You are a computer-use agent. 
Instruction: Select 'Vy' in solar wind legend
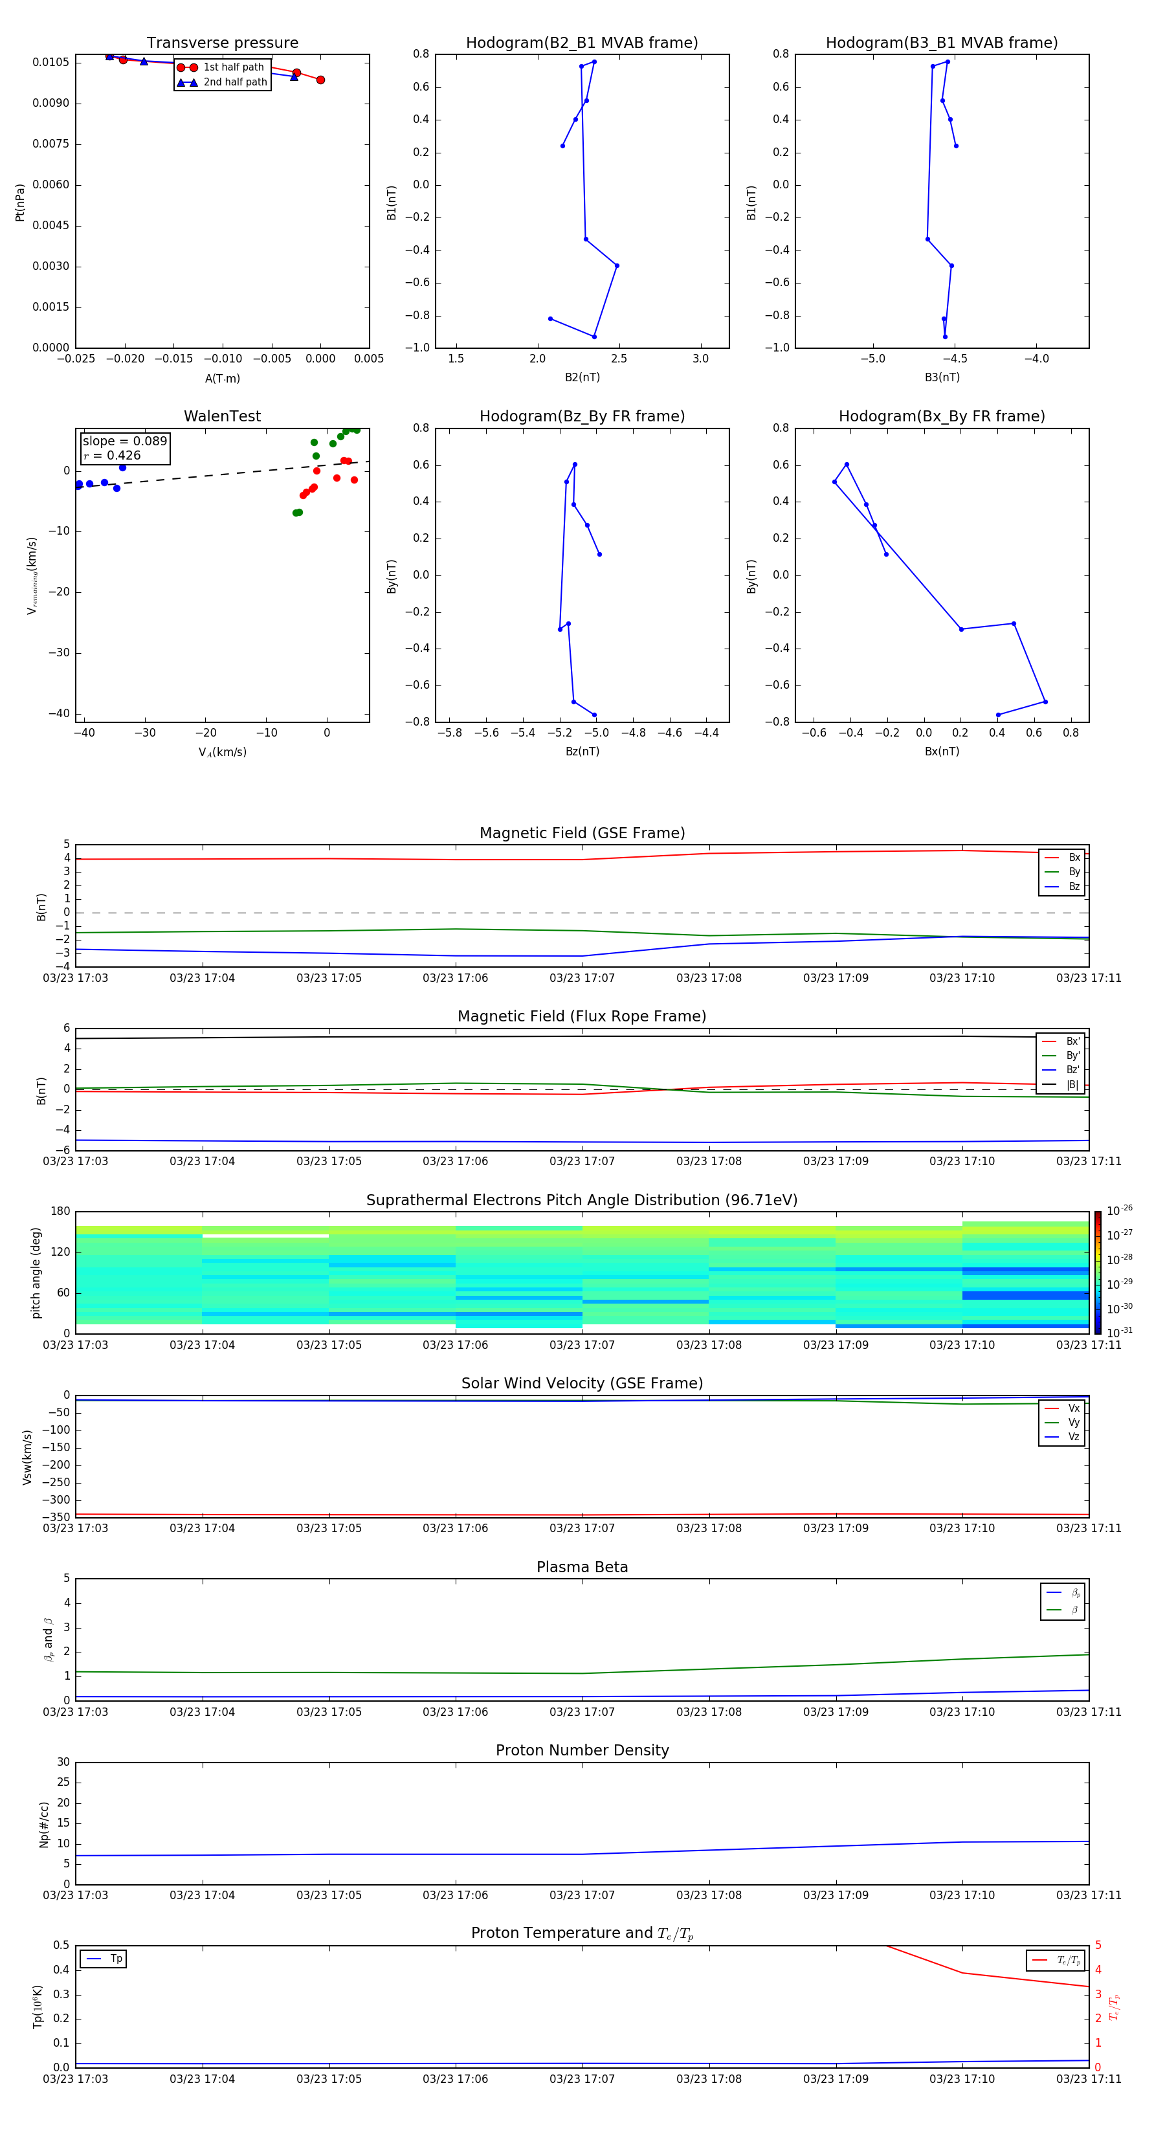1062,1422
